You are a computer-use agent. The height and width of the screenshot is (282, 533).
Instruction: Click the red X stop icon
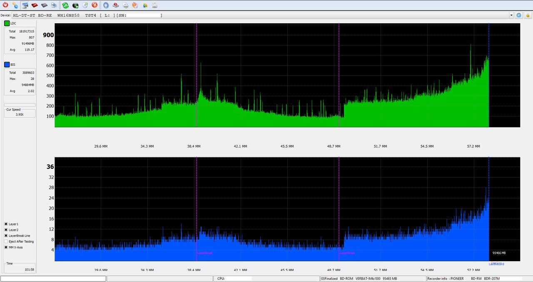(95, 5)
